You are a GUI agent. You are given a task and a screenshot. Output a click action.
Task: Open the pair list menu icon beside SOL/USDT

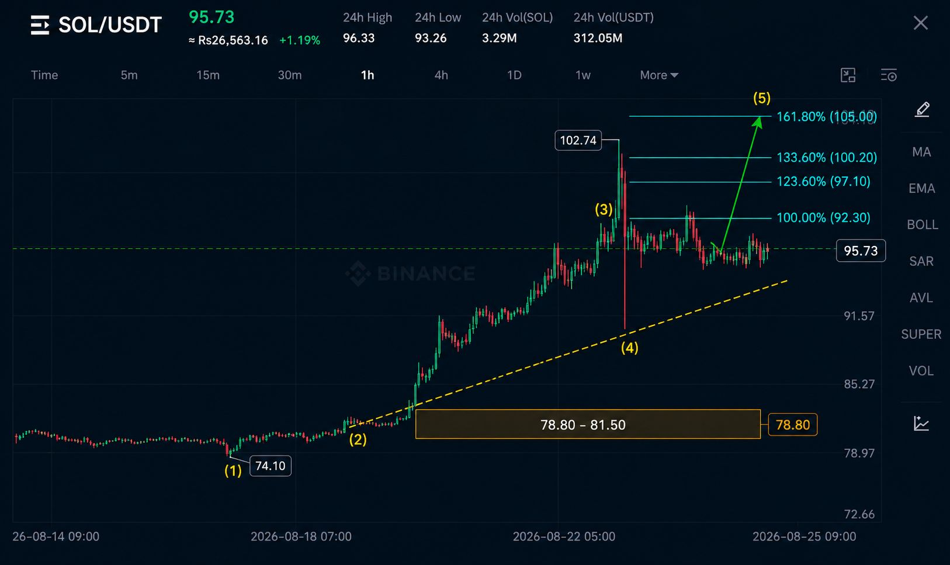[x=40, y=25]
